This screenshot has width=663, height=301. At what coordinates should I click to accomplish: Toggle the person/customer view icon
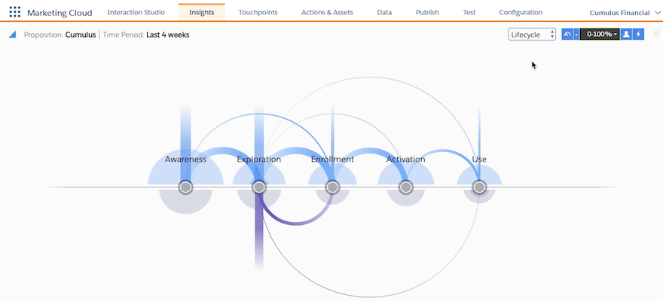click(x=626, y=34)
